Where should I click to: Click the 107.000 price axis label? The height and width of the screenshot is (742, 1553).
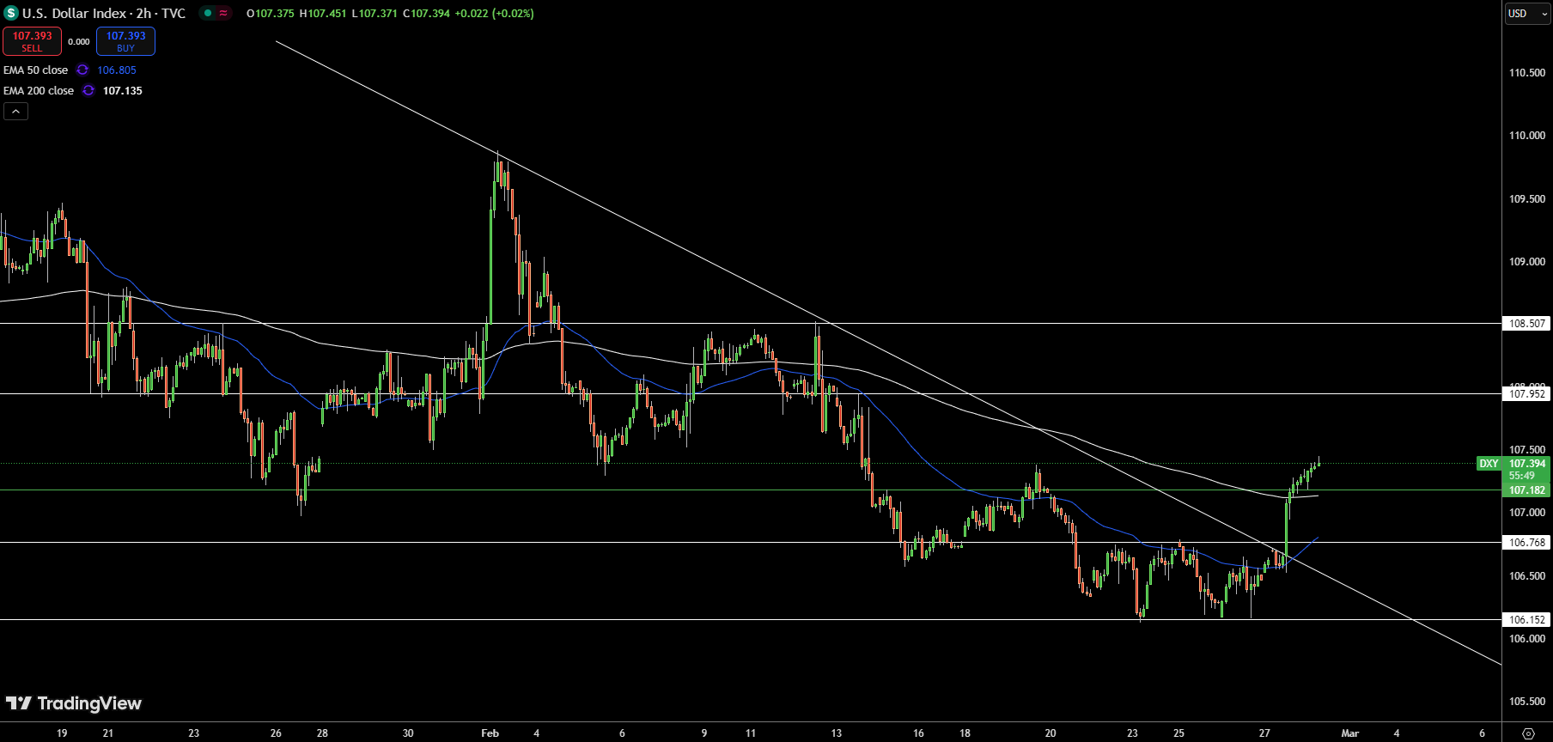point(1527,513)
